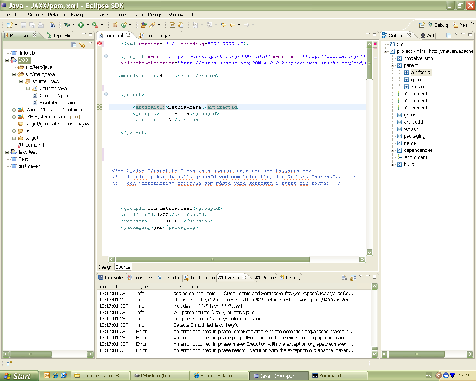
Task: Click the editor vertical scrollbar thumb
Action: pyautogui.click(x=369, y=63)
